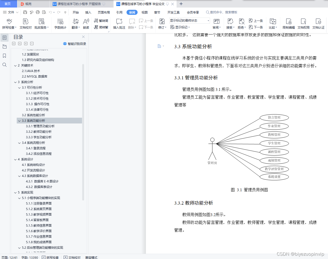The image size is (328, 259).
Task: Jump to outline item 3.3.1 管理员功能分析
Action: [40, 126]
